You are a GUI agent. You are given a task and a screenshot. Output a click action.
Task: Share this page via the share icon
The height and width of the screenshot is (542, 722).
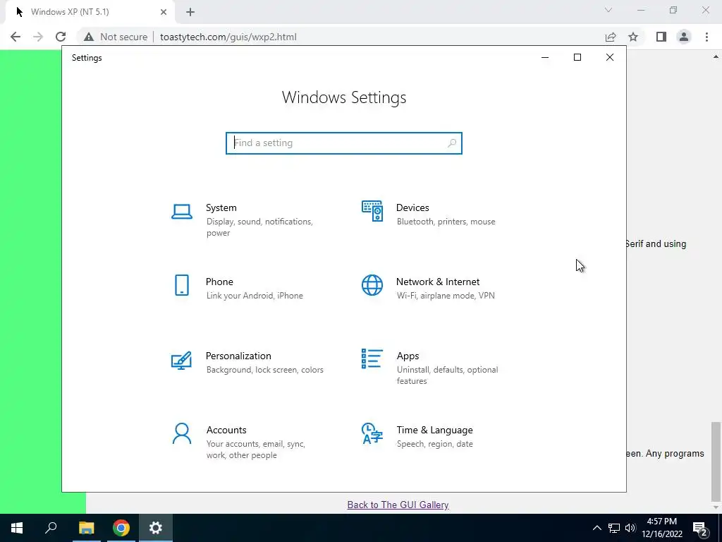(x=611, y=37)
